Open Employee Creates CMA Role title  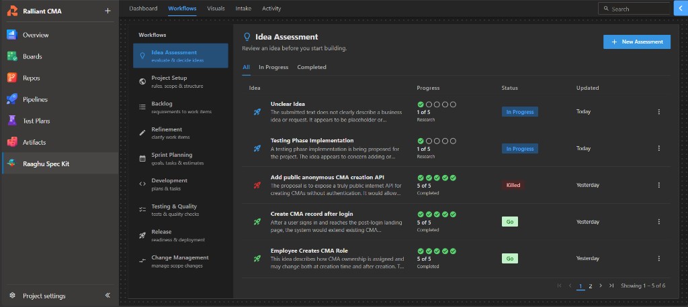click(309, 251)
